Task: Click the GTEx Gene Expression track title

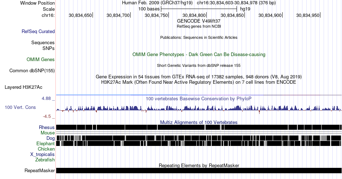Action: click(x=199, y=77)
